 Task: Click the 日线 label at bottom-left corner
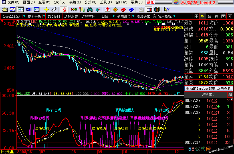(5, 152)
